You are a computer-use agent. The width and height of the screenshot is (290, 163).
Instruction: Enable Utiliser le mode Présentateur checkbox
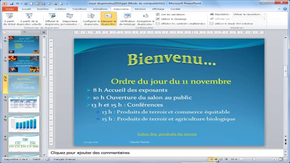pyautogui.click(x=212, y=24)
